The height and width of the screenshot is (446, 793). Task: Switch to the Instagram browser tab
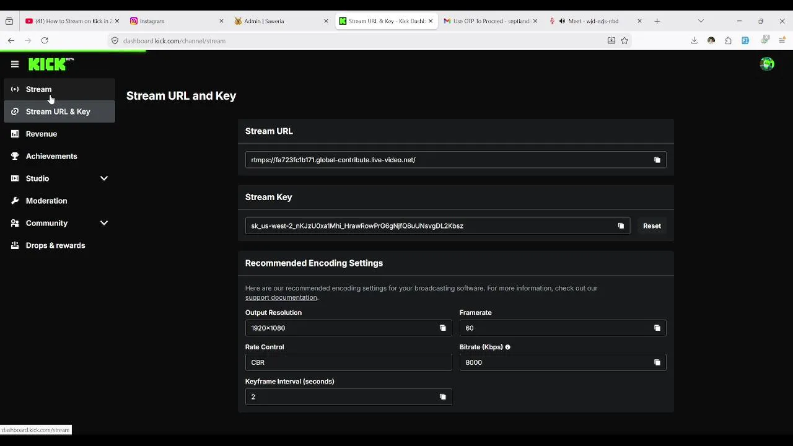pos(173,21)
